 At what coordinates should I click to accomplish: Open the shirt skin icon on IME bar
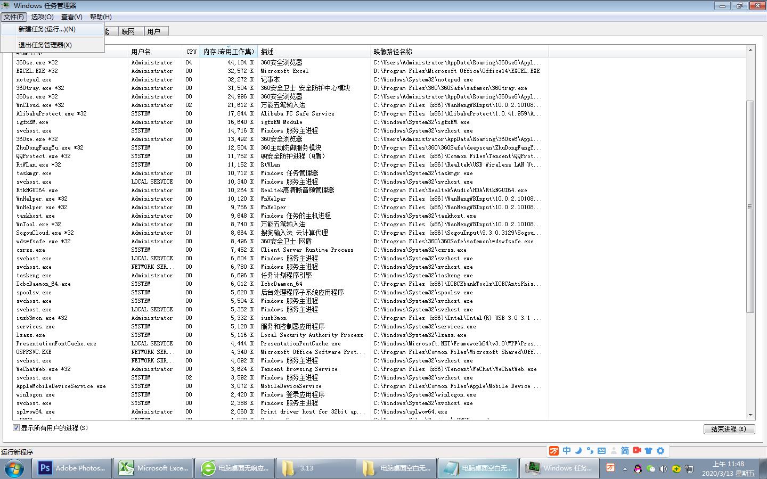[648, 451]
